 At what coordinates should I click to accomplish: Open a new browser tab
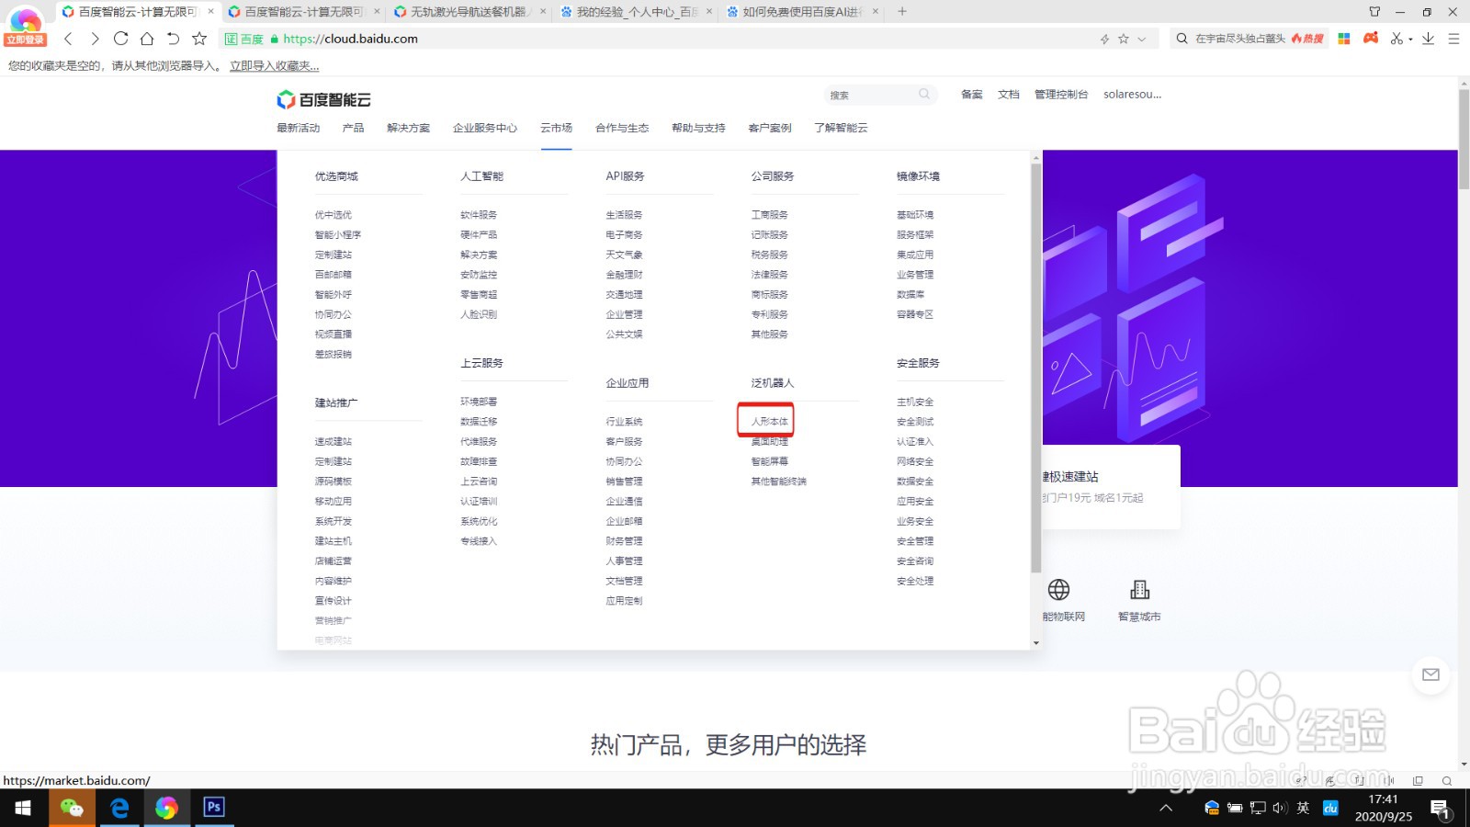pyautogui.click(x=902, y=12)
